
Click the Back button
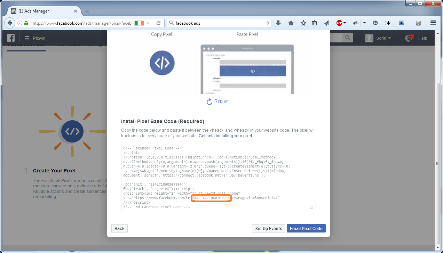pyautogui.click(x=119, y=228)
